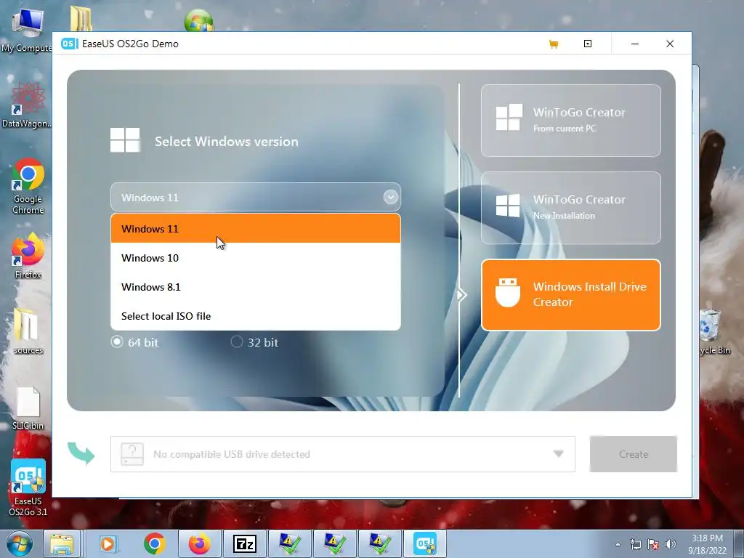Select the 32 bit radio button
The height and width of the screenshot is (558, 744).
(x=236, y=341)
